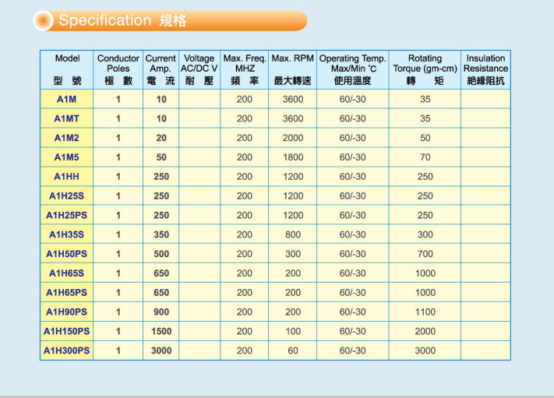Select model cell A1H50PS

67,254
